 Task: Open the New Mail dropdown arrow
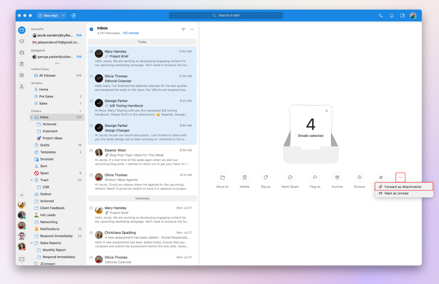point(63,16)
